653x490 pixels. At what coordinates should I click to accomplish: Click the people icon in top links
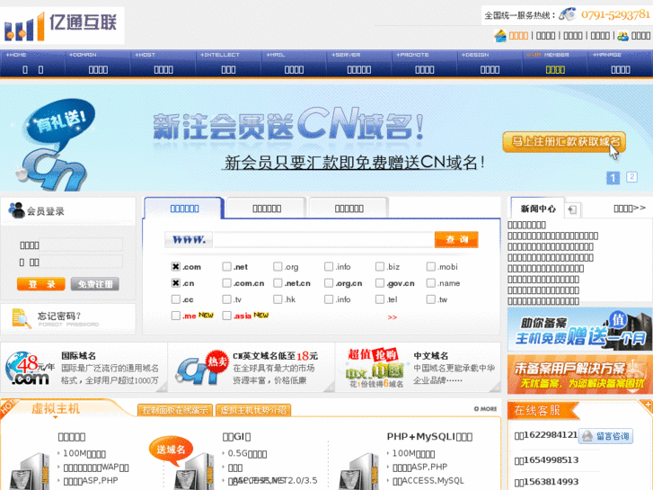tap(622, 36)
